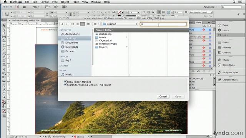Click the Open button
Image resolution: width=246 pixels, height=138 pixels.
pyautogui.click(x=178, y=97)
